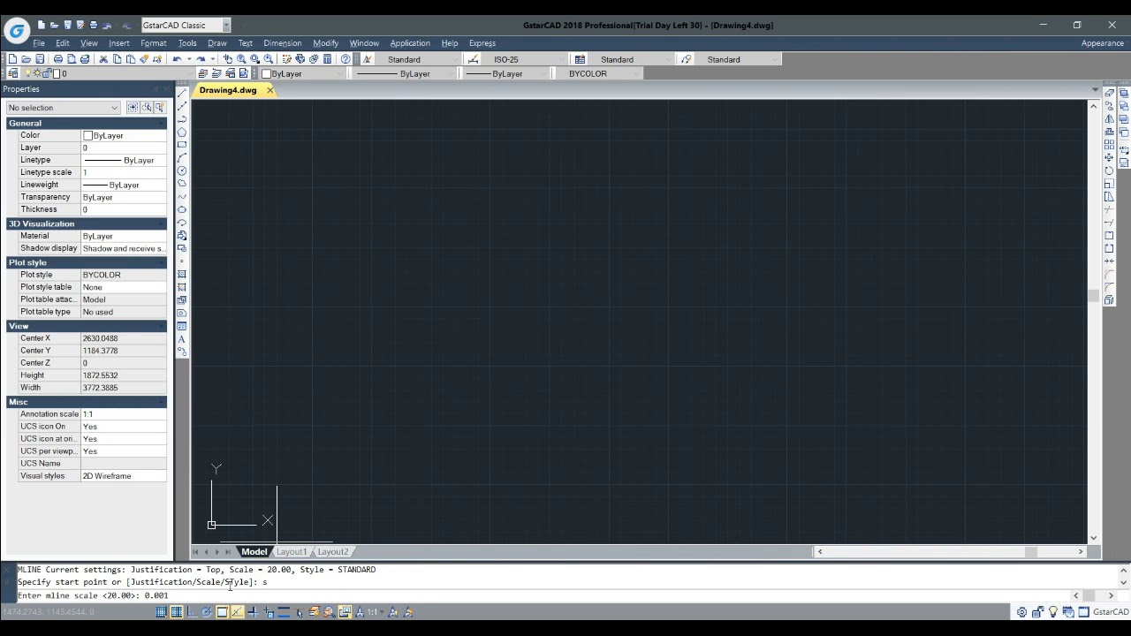Click the Lineweight ByLayer value in Properties

(123, 185)
